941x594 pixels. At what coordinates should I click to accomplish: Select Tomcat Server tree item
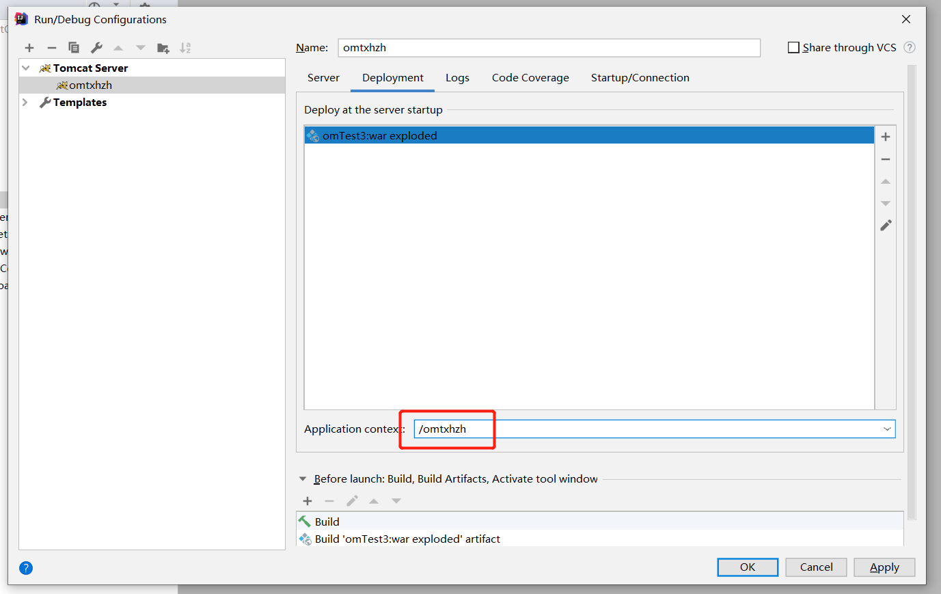pyautogui.click(x=152, y=68)
